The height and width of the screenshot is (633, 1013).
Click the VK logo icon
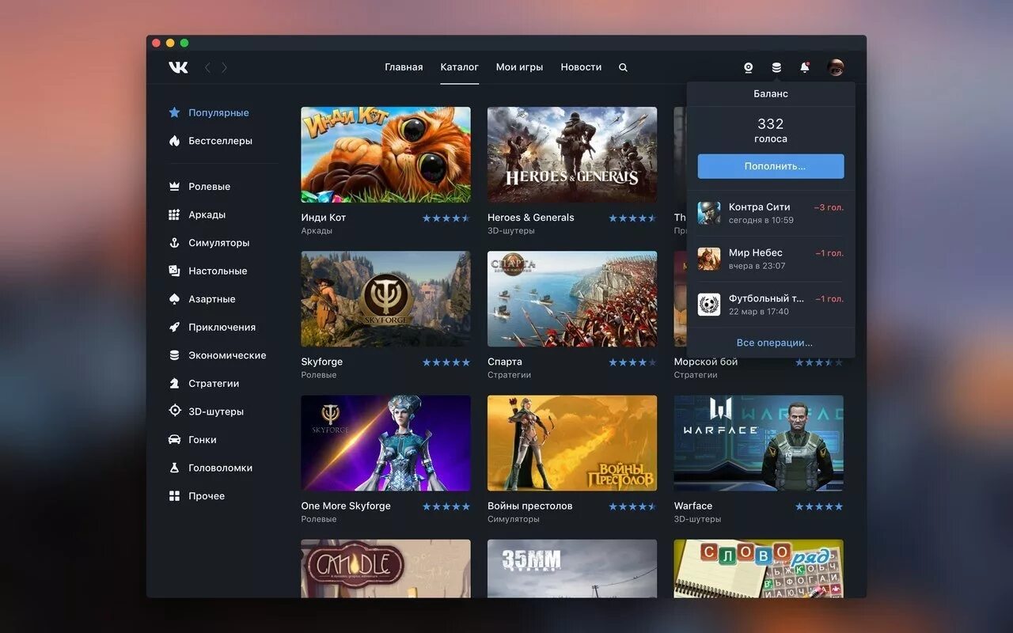click(x=178, y=67)
